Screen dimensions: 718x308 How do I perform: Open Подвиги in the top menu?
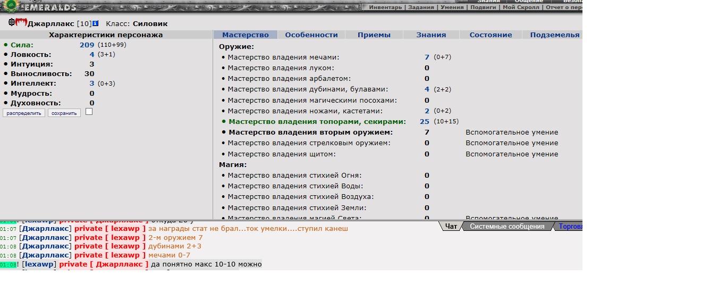tap(483, 7)
